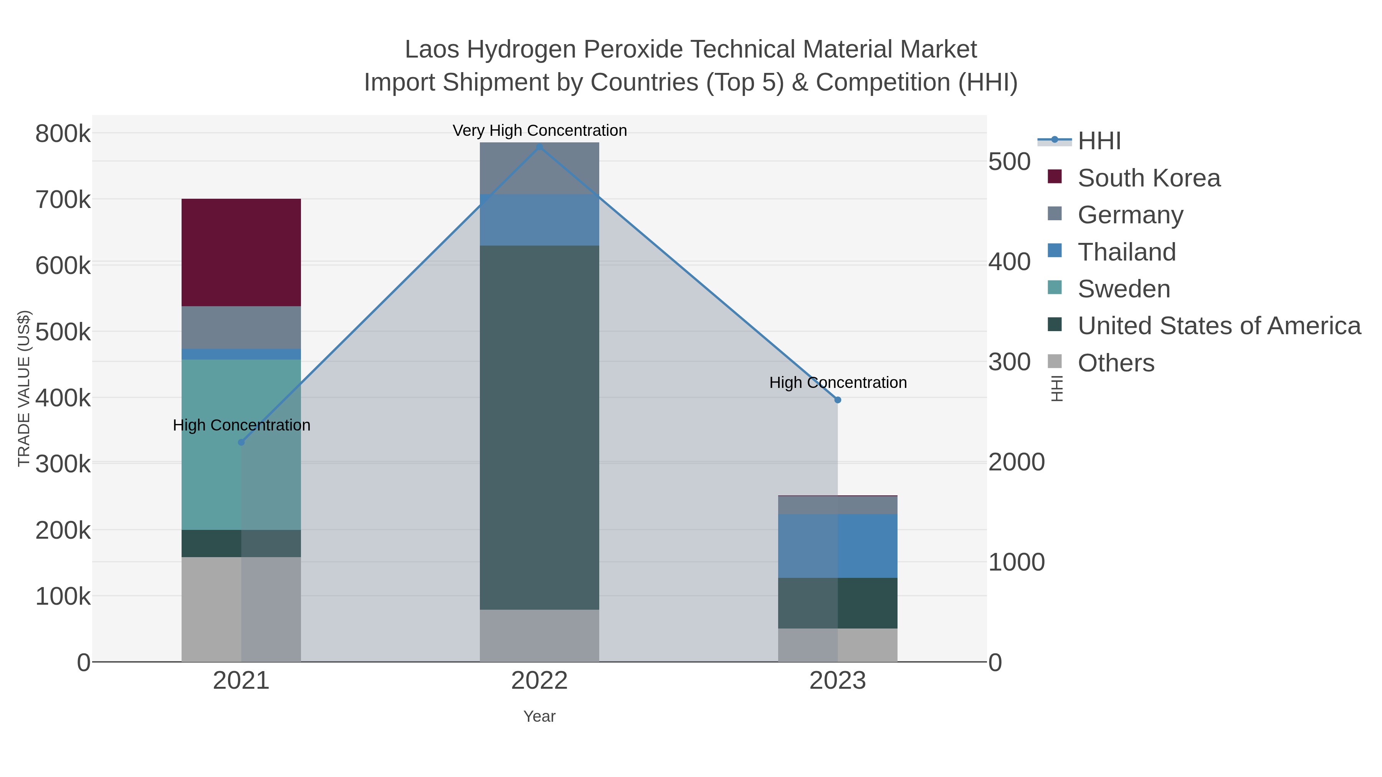This screenshot has width=1382, height=777.
Task: Click the Thailand segment in 2021 bar
Action: (241, 355)
